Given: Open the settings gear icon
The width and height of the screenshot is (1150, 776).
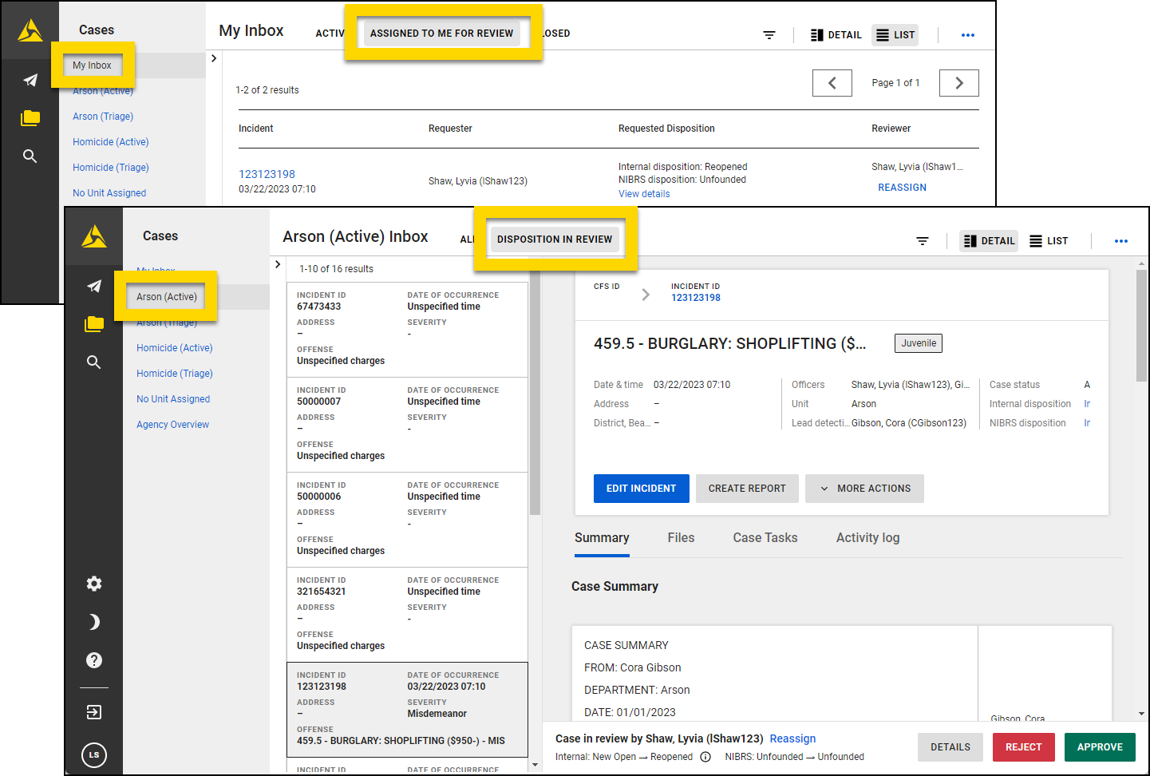Looking at the screenshot, I should (x=93, y=584).
